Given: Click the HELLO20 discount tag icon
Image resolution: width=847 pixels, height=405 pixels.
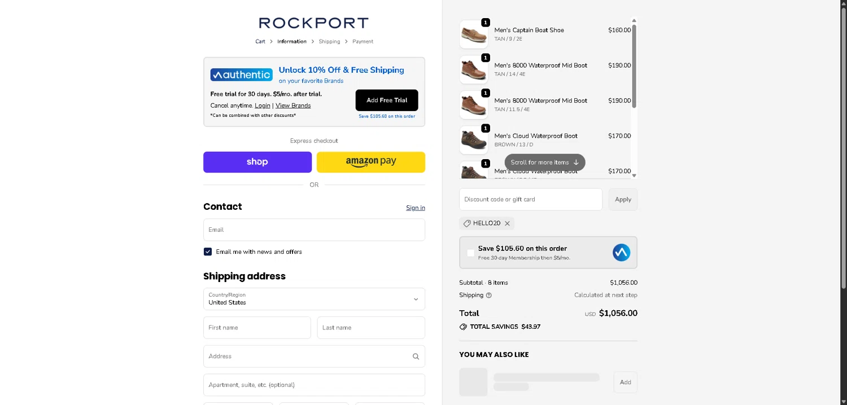Looking at the screenshot, I should [x=467, y=223].
